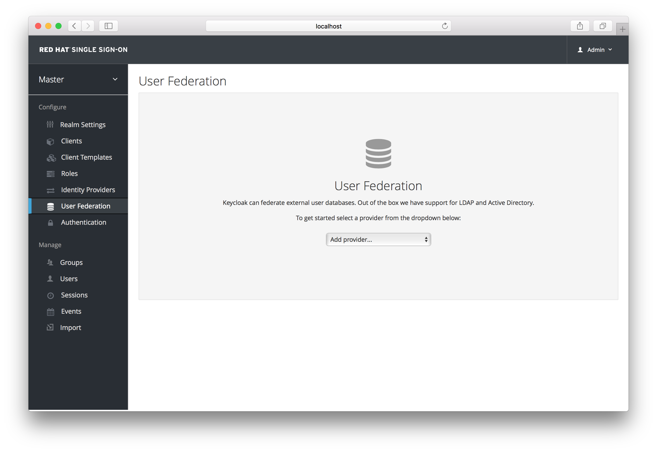Click the Roles icon

pos(50,173)
